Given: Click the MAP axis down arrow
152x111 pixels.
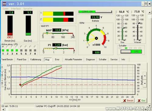Looking at the screenshot, I should [145, 83].
